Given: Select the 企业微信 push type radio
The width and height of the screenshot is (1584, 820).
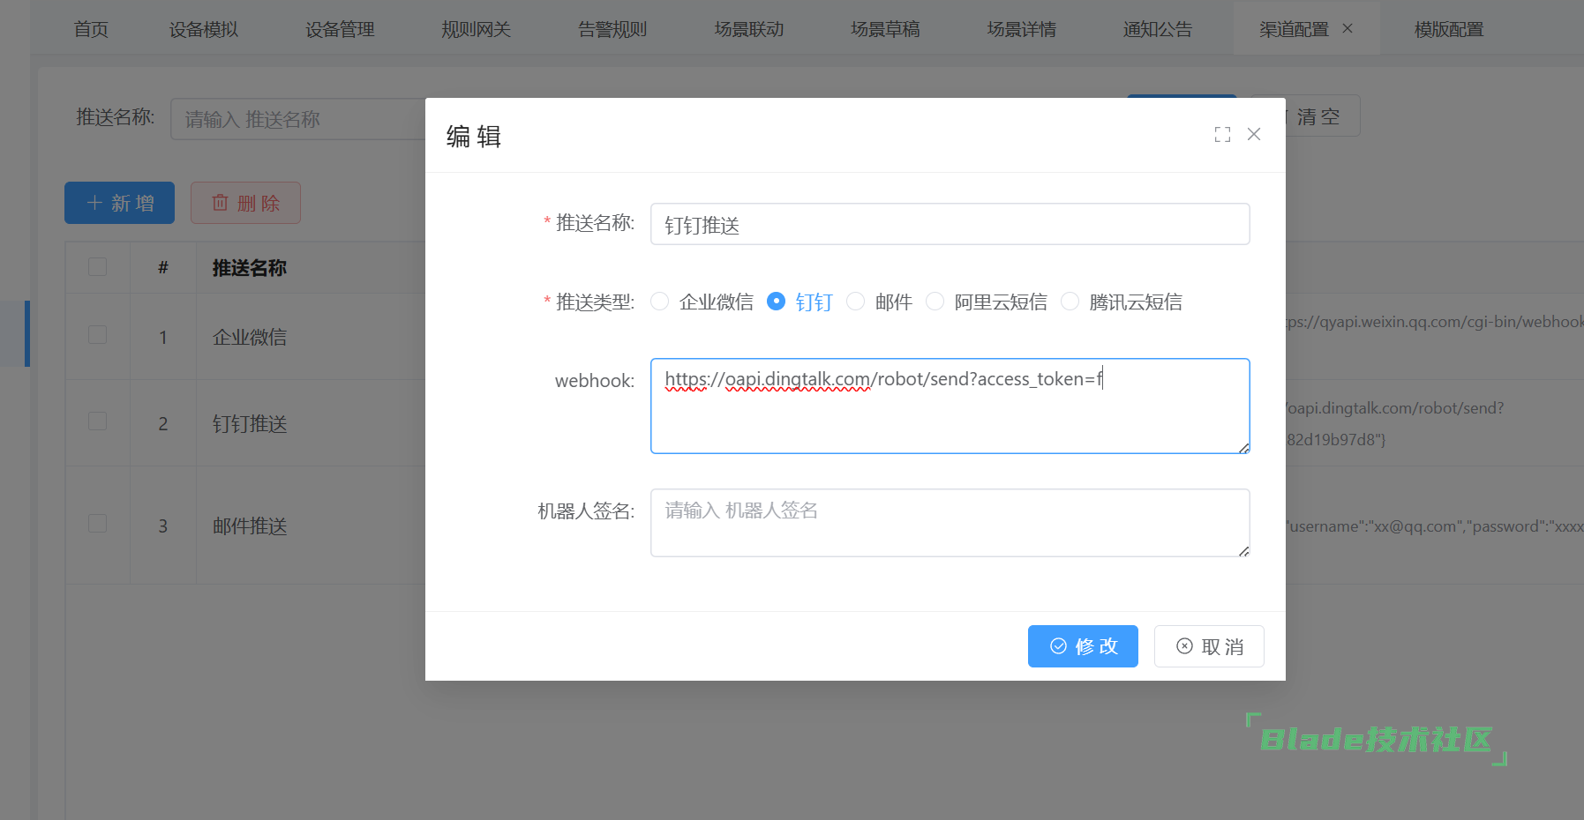Looking at the screenshot, I should (660, 302).
